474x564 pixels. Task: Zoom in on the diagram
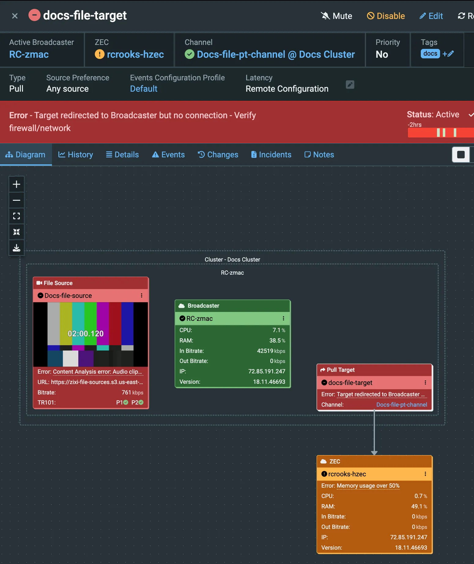click(x=17, y=184)
